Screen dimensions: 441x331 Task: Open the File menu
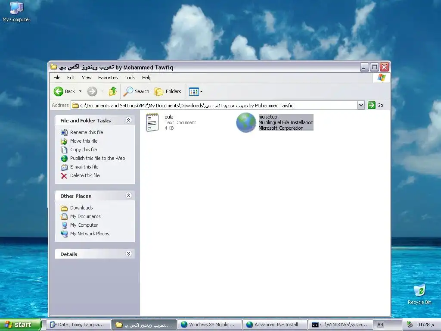click(x=57, y=78)
